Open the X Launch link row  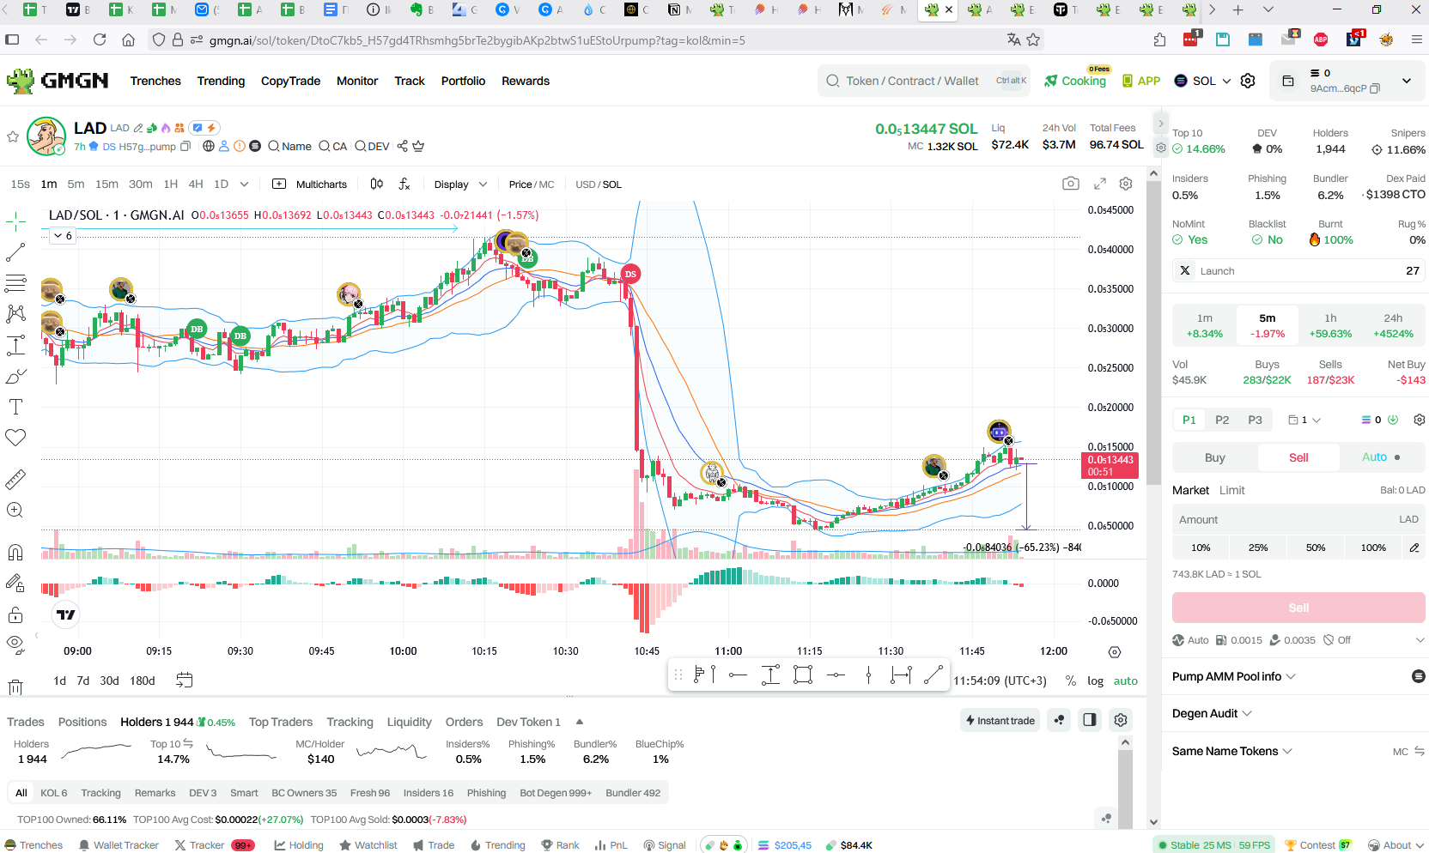[x=1298, y=270]
